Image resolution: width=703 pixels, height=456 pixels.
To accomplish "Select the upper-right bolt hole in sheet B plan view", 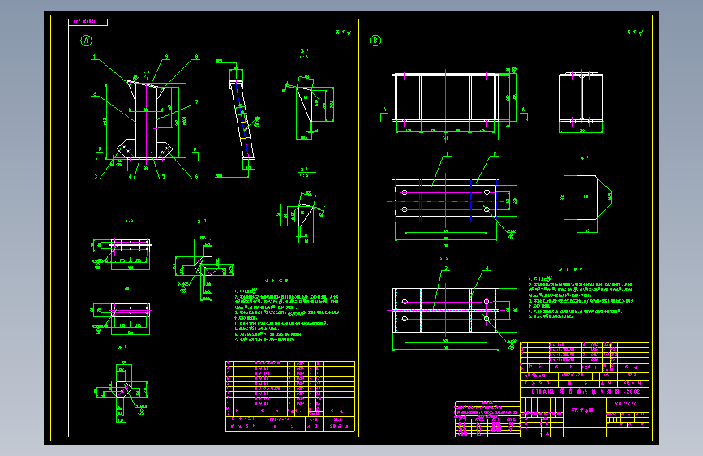I will 487,192.
